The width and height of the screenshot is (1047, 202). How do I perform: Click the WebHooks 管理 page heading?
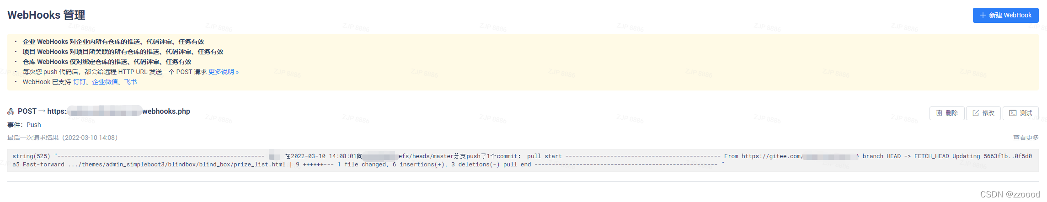[x=46, y=15]
